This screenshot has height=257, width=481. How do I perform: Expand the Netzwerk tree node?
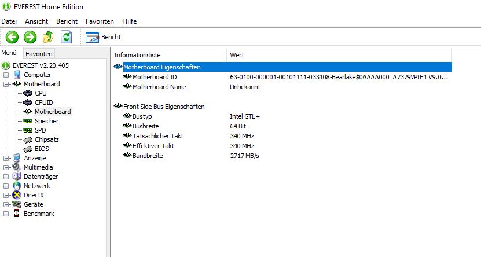click(x=6, y=186)
